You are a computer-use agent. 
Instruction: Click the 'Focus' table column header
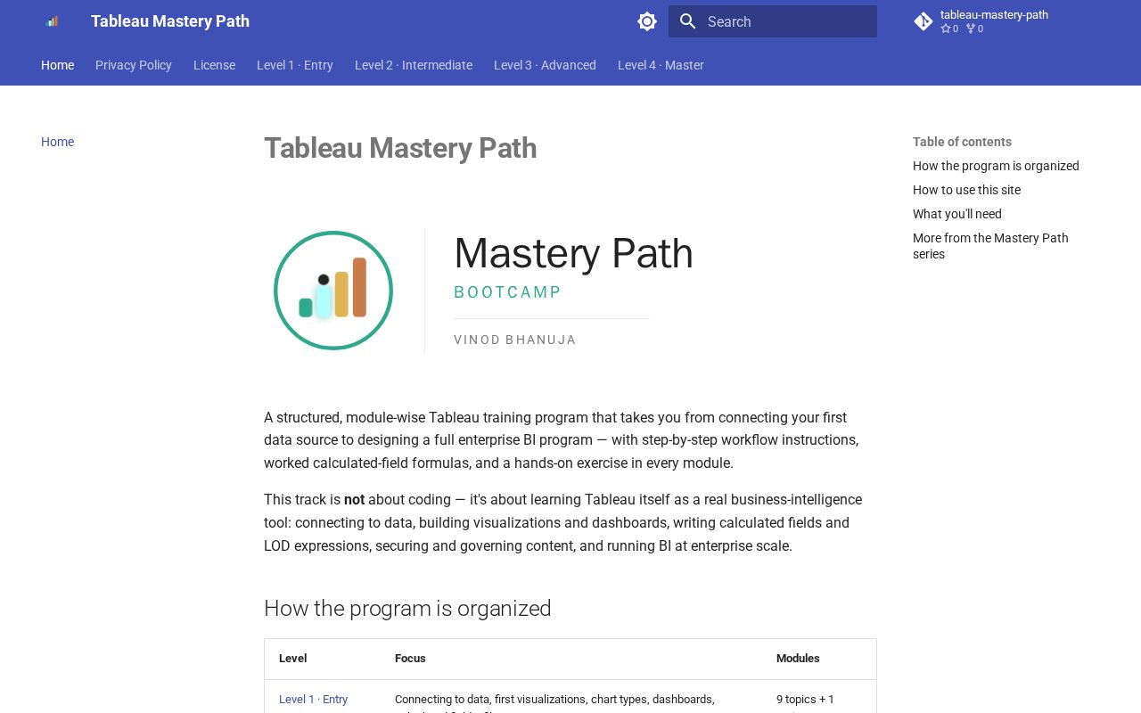410,659
